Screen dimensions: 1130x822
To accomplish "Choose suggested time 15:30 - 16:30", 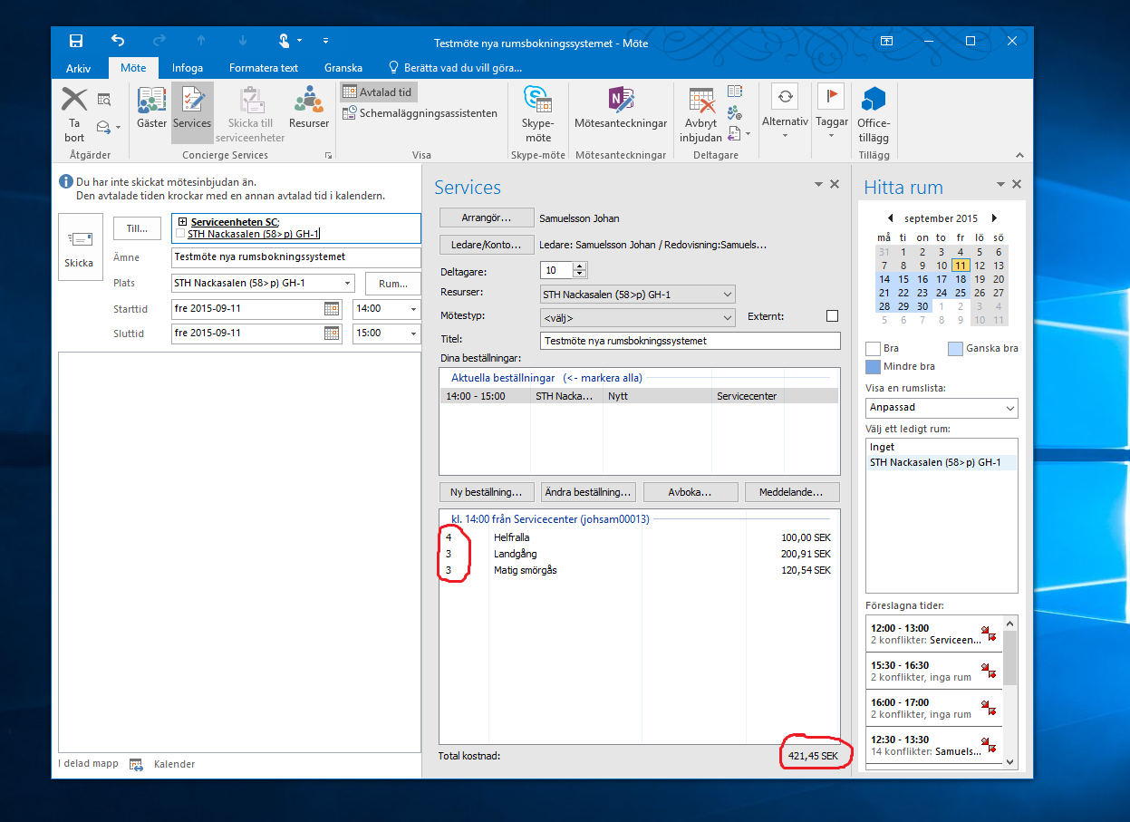I will pyautogui.click(x=934, y=671).
